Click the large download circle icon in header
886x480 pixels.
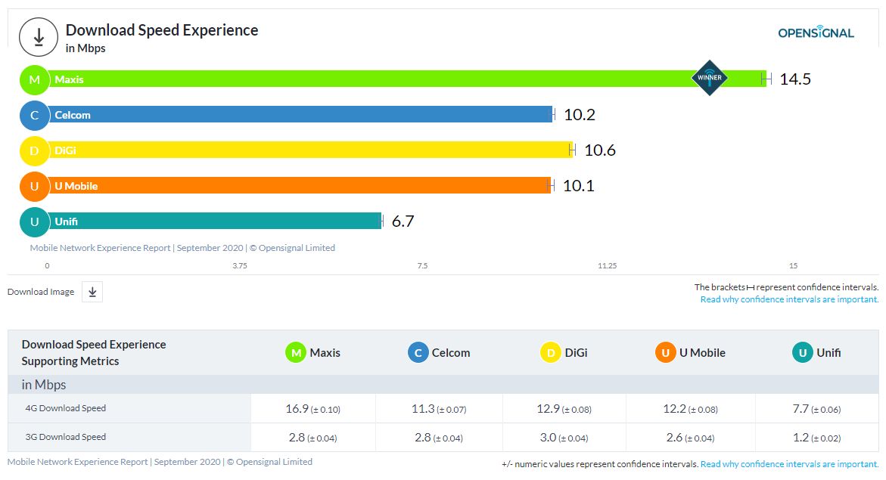[39, 38]
